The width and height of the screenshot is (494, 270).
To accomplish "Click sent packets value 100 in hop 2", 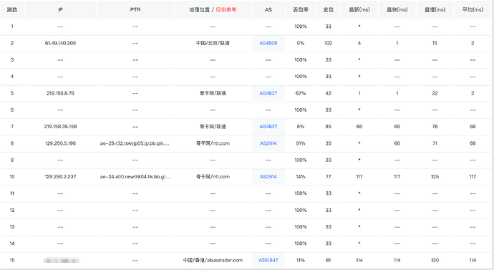I will (x=329, y=43).
